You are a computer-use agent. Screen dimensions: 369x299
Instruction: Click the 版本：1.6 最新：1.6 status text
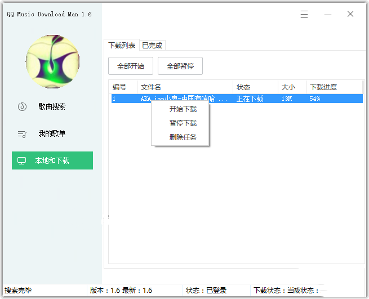click(x=121, y=291)
